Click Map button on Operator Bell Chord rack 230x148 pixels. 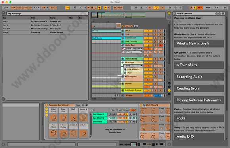[x=78, y=105]
